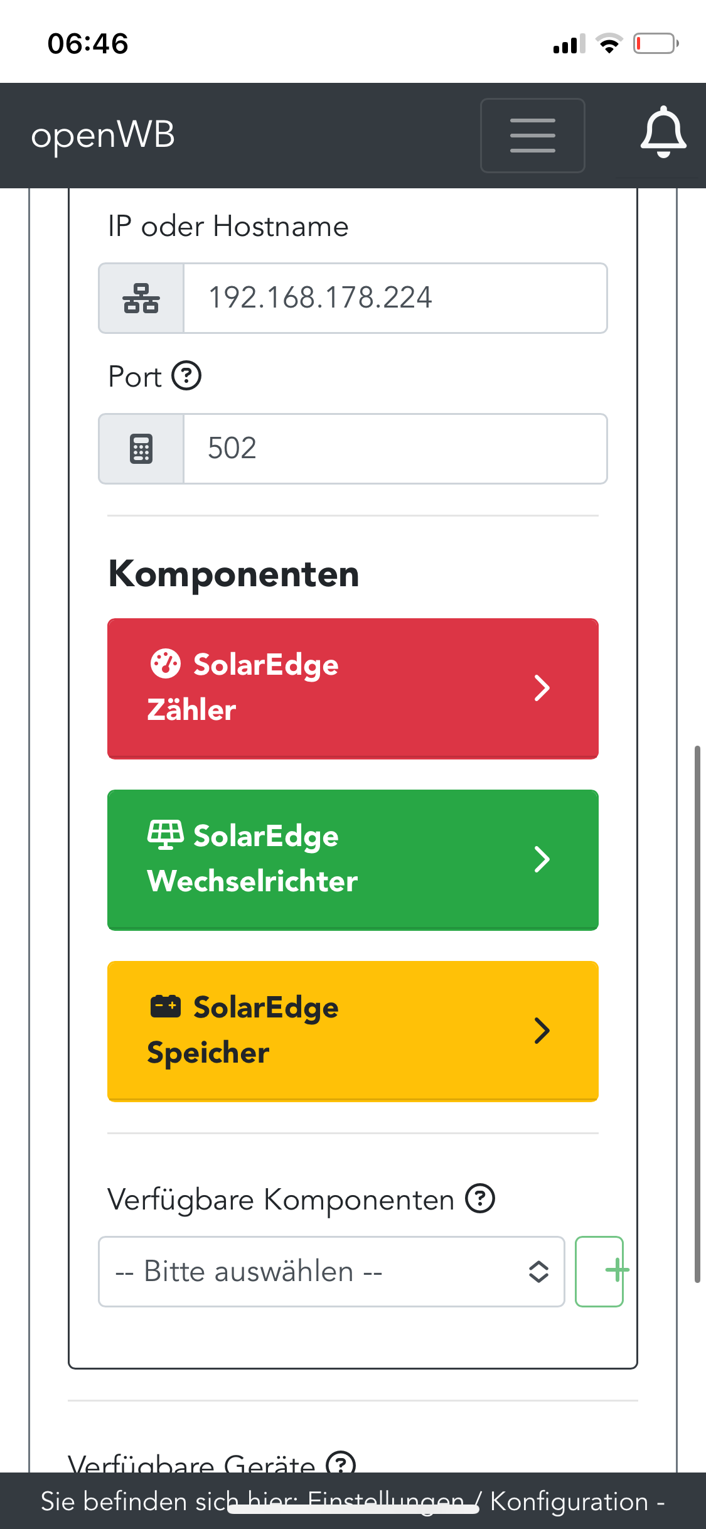Image resolution: width=706 pixels, height=1529 pixels.
Task: Expand the SolarEdge Speicher chevron
Action: pos(542,1031)
